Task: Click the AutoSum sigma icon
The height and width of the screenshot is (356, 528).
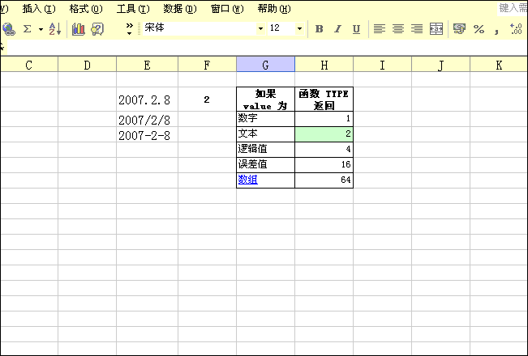Action: [x=28, y=29]
